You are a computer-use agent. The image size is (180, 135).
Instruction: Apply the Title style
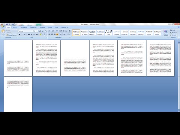[108, 33]
